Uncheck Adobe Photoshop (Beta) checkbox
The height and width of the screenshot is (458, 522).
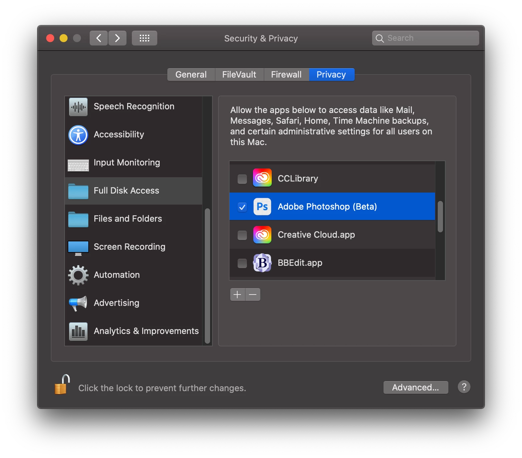242,207
